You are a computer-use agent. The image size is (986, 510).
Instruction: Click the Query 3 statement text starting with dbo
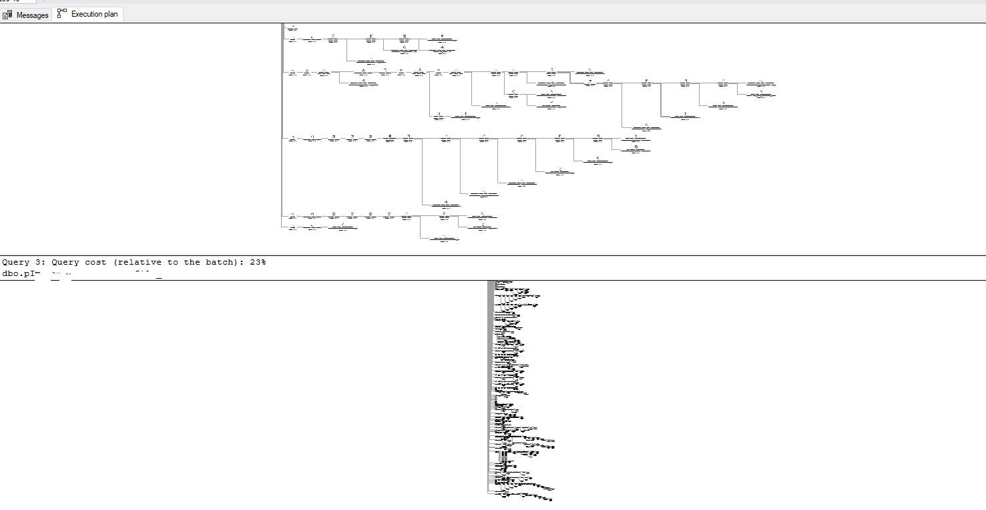[81, 273]
